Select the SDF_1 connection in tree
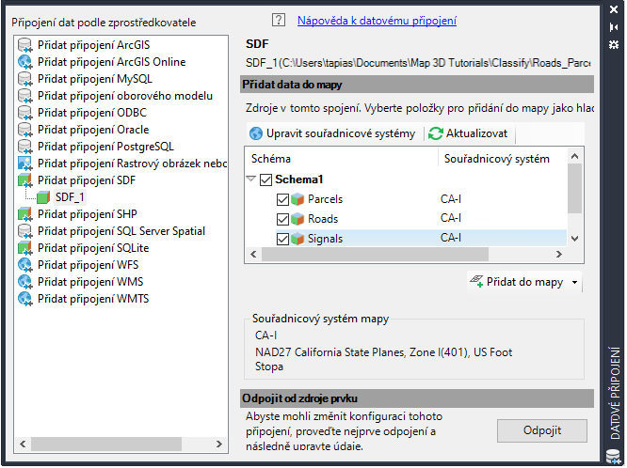 (x=69, y=197)
